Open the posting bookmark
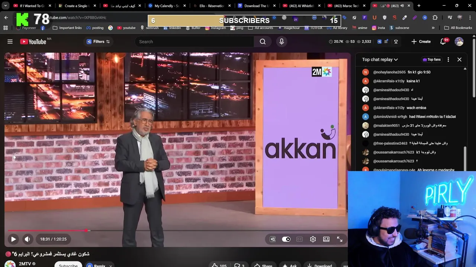The height and width of the screenshot is (267, 476). pos(95,28)
